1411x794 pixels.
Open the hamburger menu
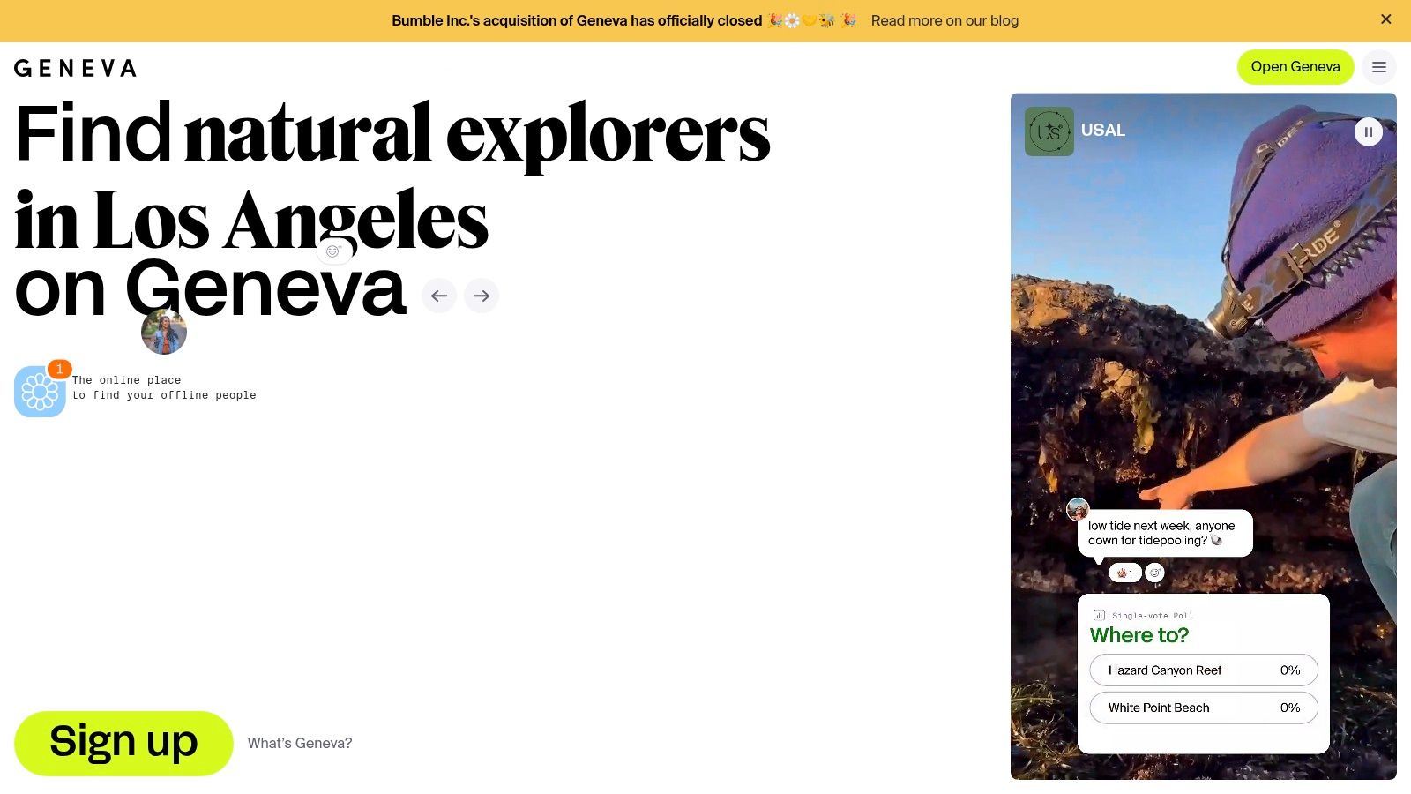pyautogui.click(x=1379, y=67)
